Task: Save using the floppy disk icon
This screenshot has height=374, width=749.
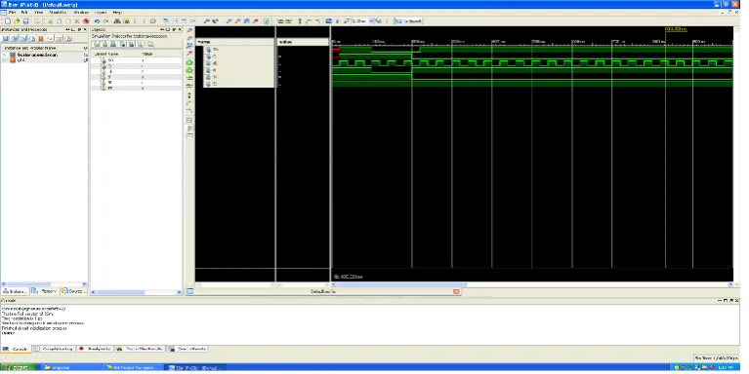Action: (x=25, y=21)
